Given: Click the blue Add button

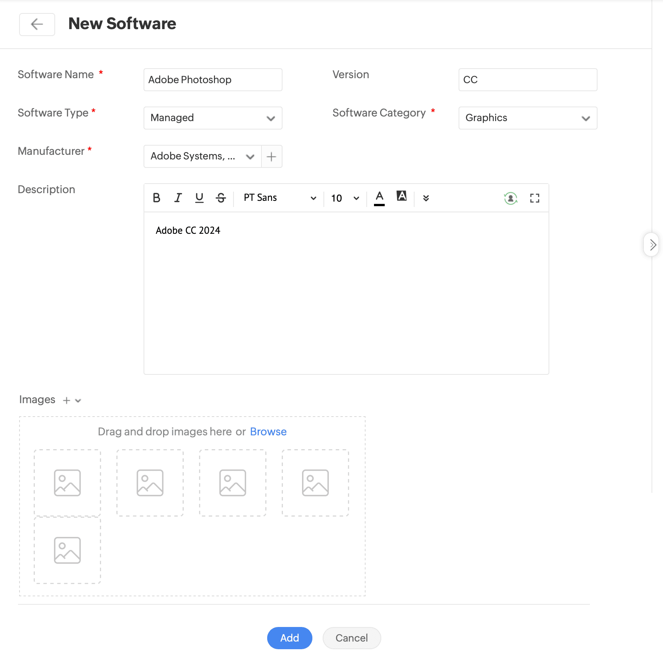Looking at the screenshot, I should [289, 638].
